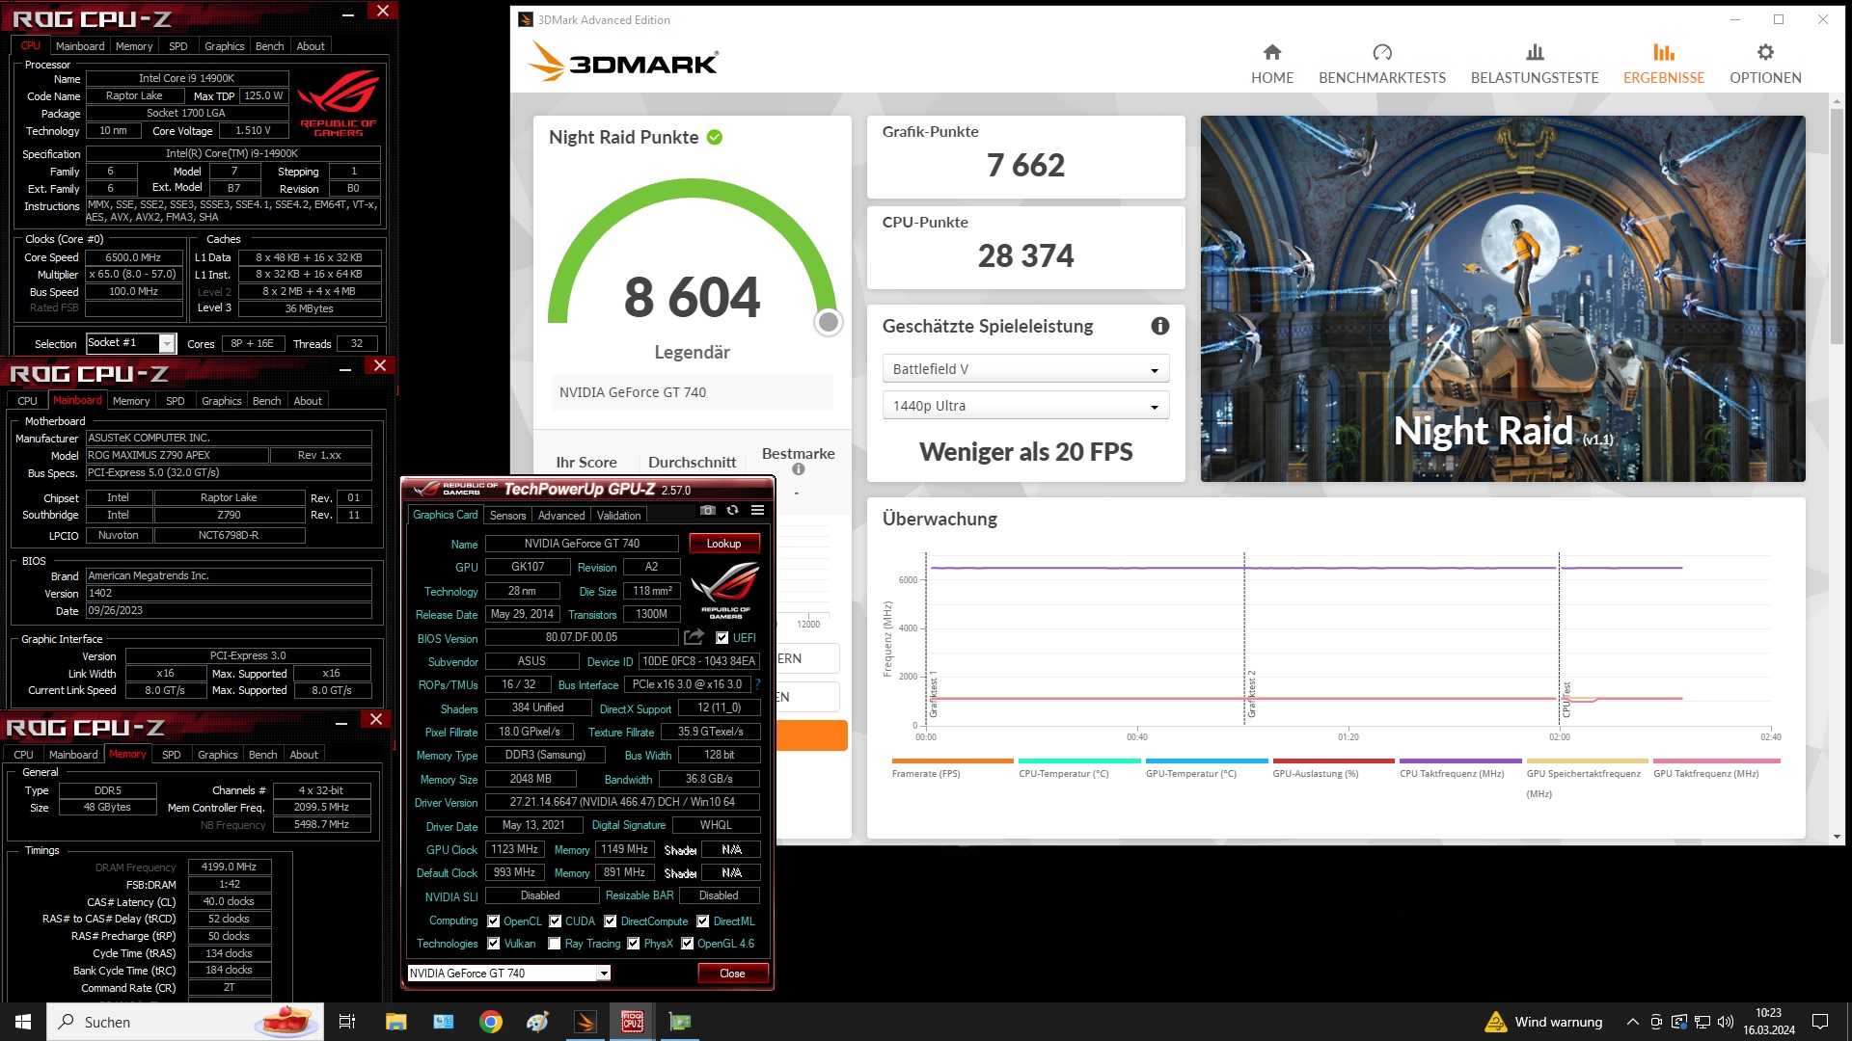
Task: Click the info icon beside Geschätzte Spieleleistung
Action: click(x=1160, y=326)
